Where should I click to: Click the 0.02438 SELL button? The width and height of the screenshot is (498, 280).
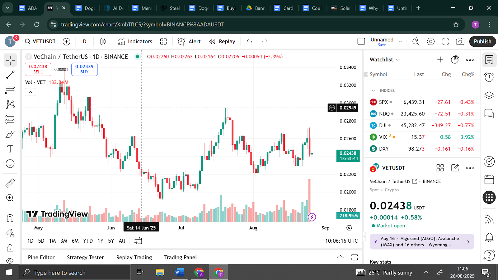pyautogui.click(x=38, y=69)
